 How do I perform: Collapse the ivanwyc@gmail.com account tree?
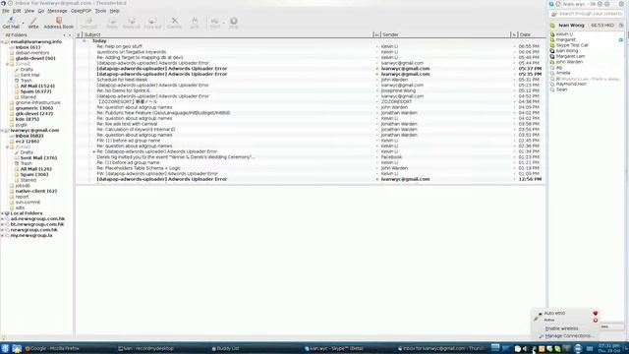pos(2,131)
